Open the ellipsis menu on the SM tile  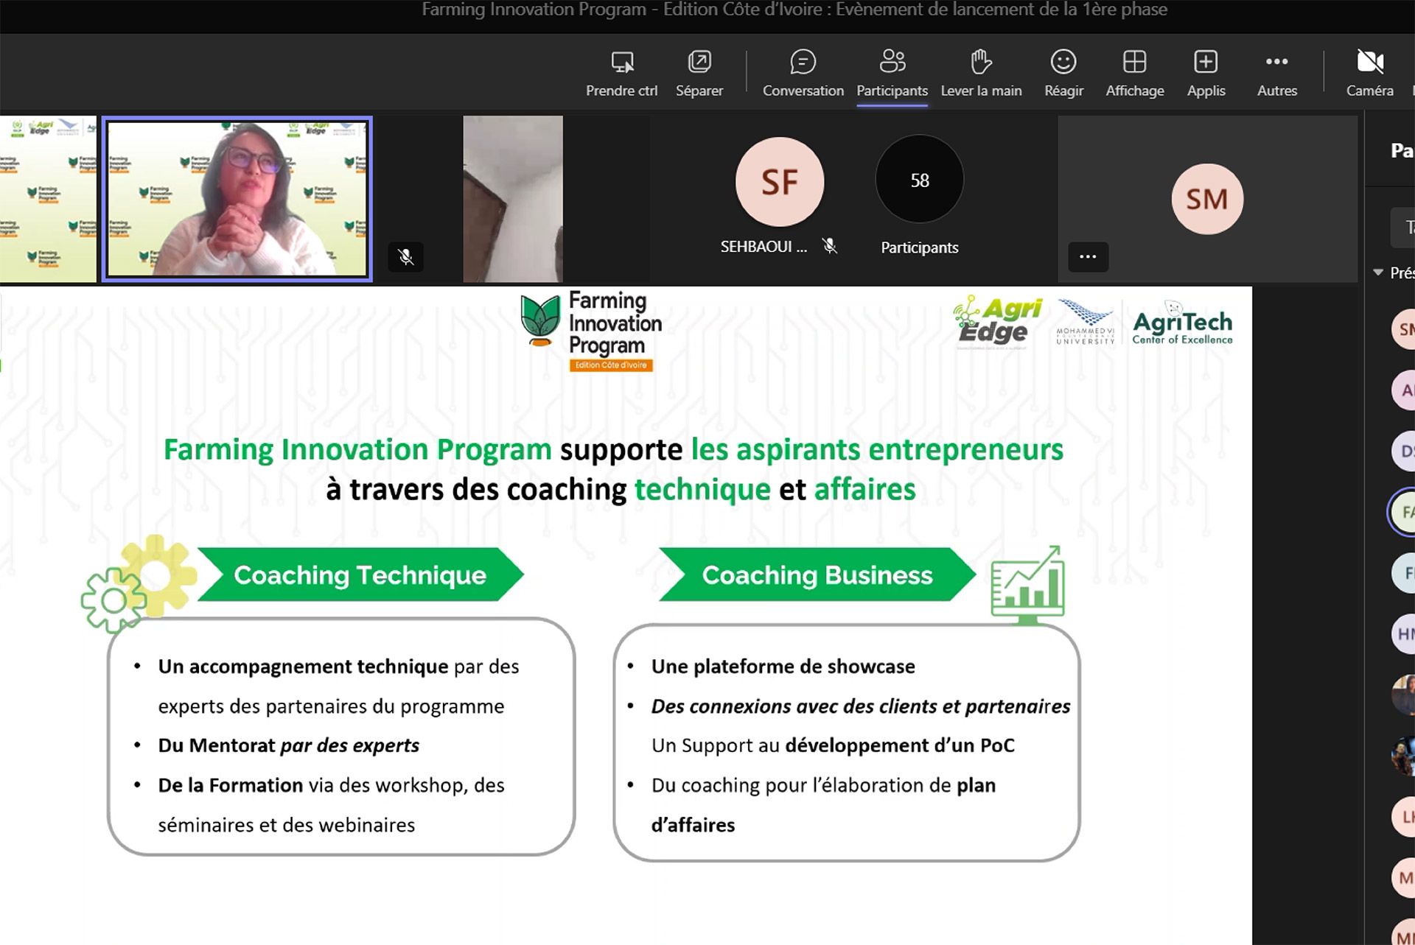point(1088,256)
